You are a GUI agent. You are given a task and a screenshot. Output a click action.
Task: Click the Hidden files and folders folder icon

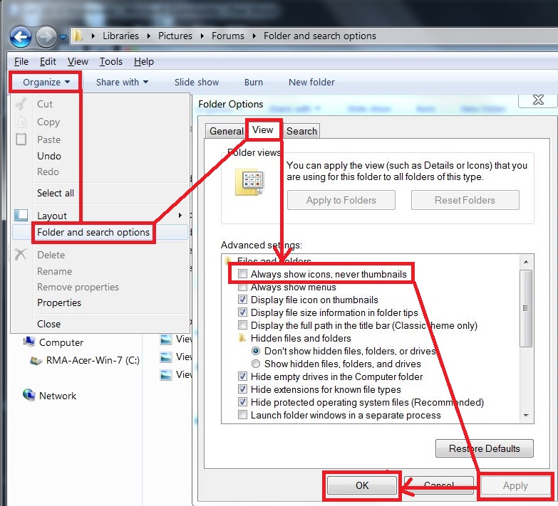242,337
